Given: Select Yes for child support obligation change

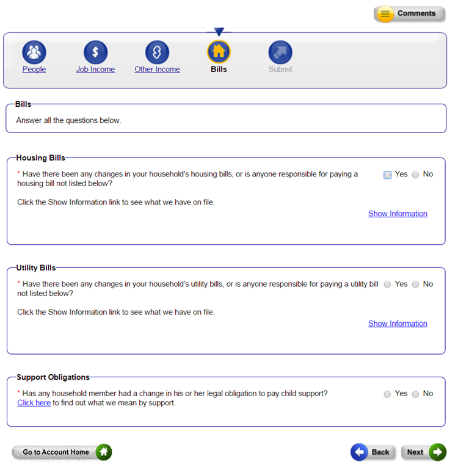Looking at the screenshot, I should point(388,395).
